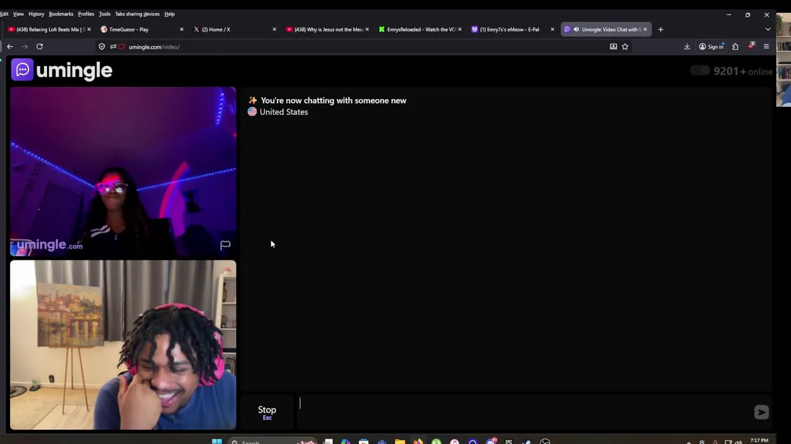
Task: Expand the list all tabs chevron
Action: tap(768, 29)
